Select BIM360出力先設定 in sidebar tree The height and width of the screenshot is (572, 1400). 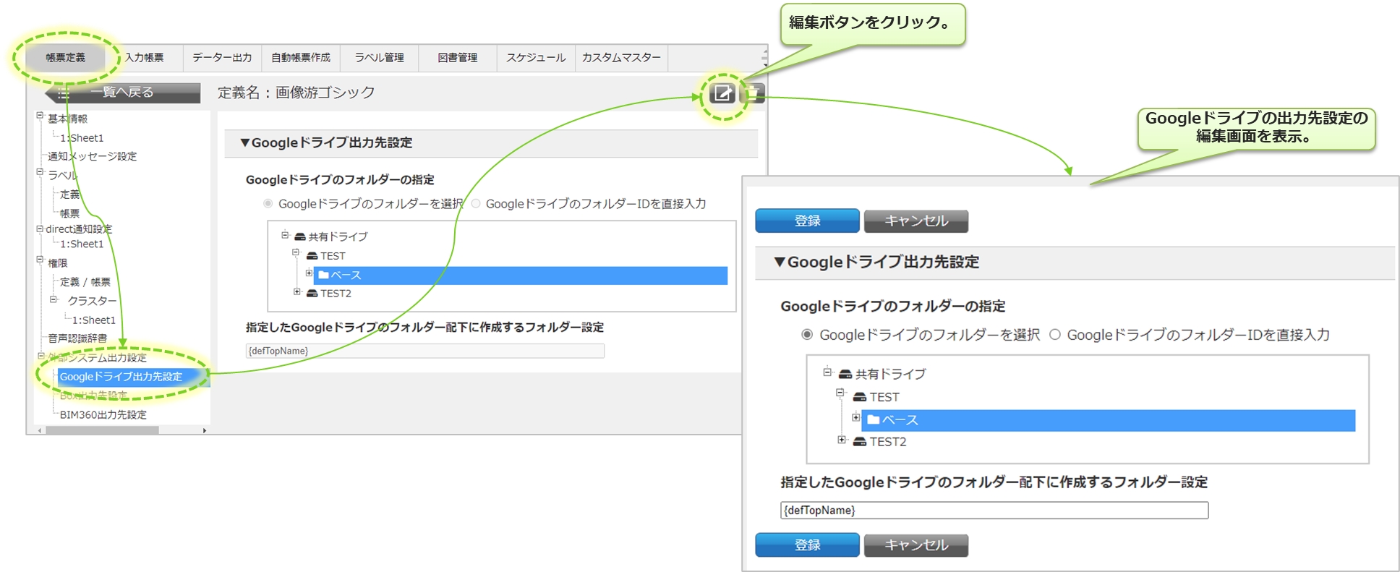pyautogui.click(x=103, y=414)
